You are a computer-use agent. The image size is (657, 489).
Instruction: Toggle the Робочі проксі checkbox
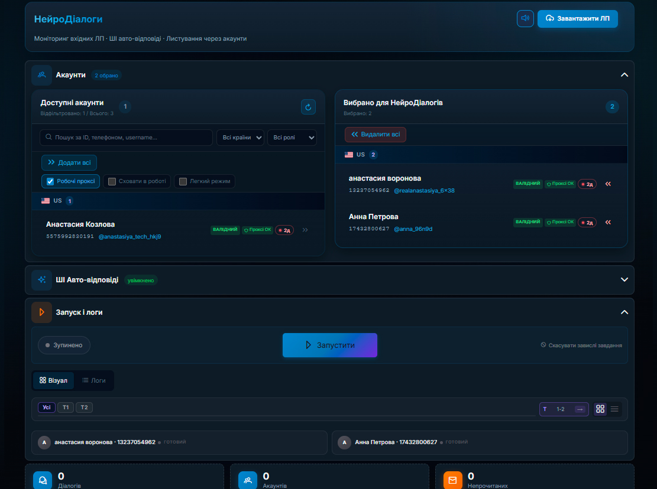coord(50,181)
